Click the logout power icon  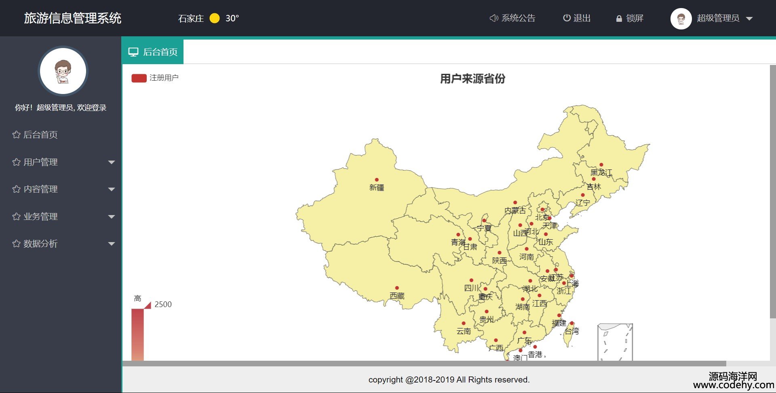[x=567, y=18]
